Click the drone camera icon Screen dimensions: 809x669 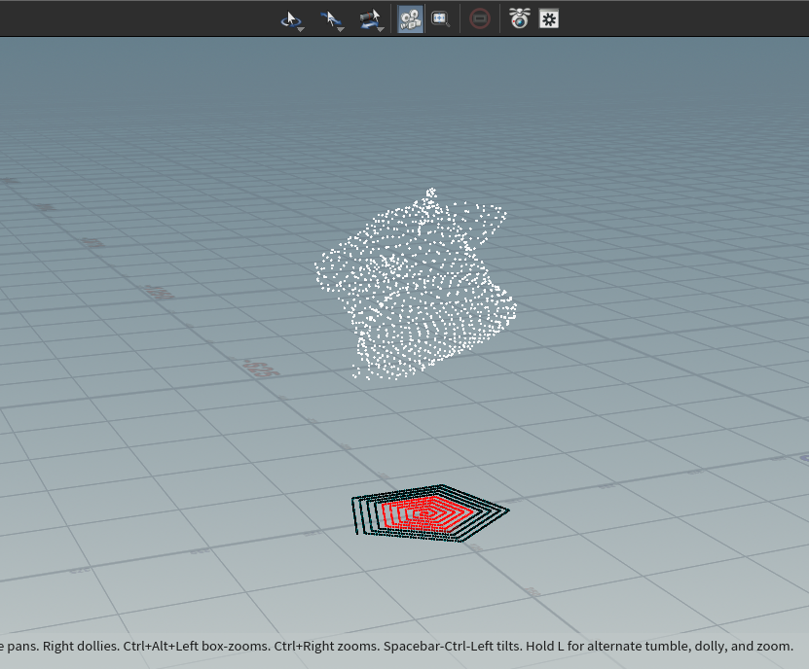pos(520,18)
